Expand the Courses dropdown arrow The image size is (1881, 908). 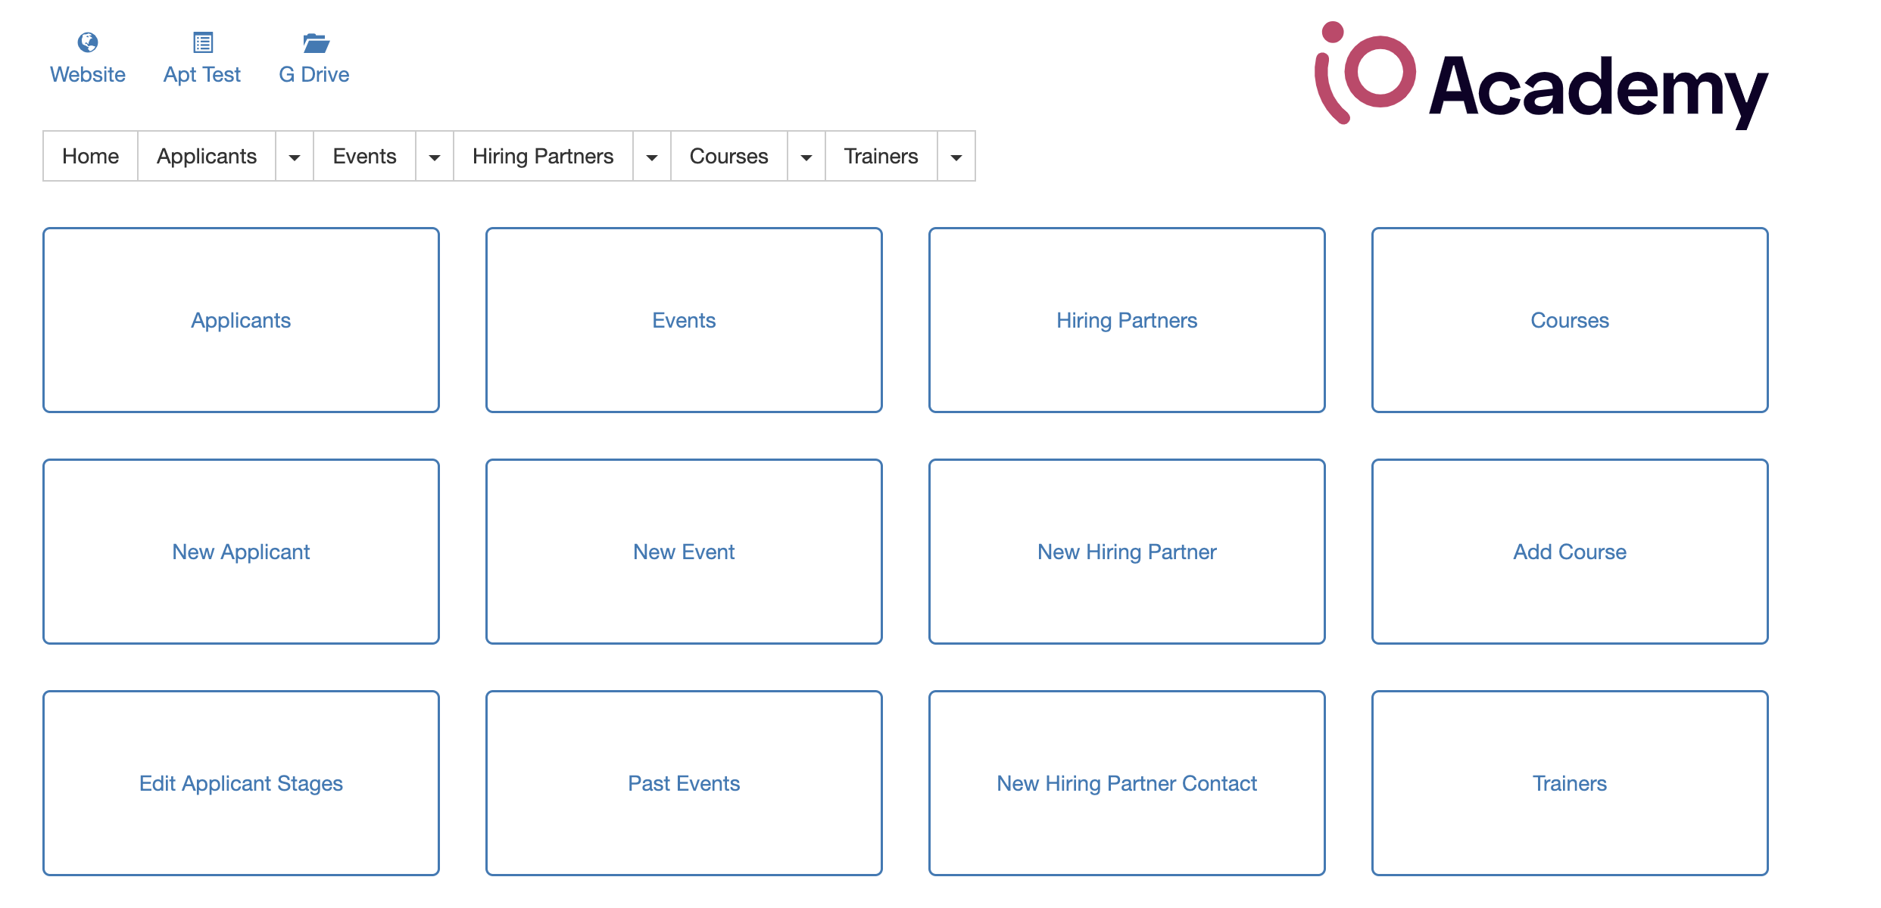[806, 157]
